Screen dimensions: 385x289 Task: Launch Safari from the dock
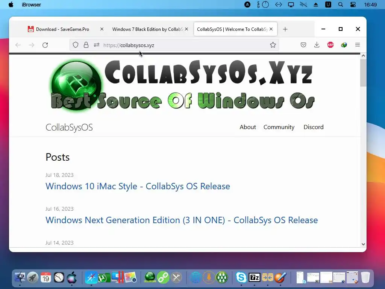coord(91,277)
